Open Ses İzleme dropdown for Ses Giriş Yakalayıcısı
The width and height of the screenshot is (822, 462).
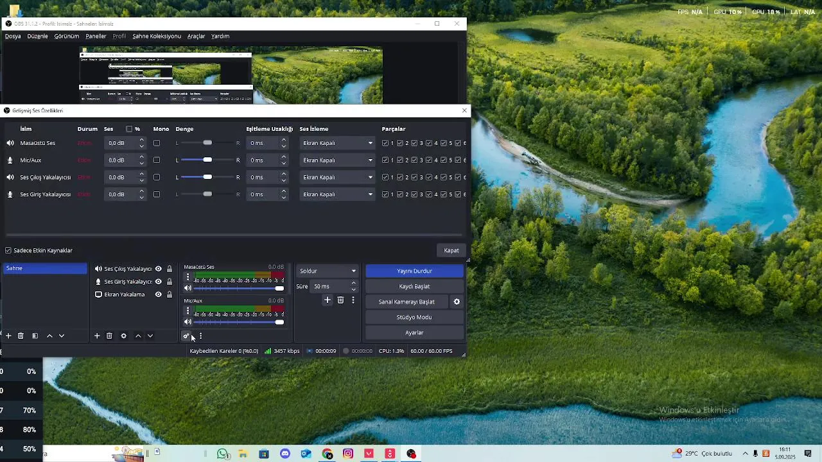(x=337, y=194)
